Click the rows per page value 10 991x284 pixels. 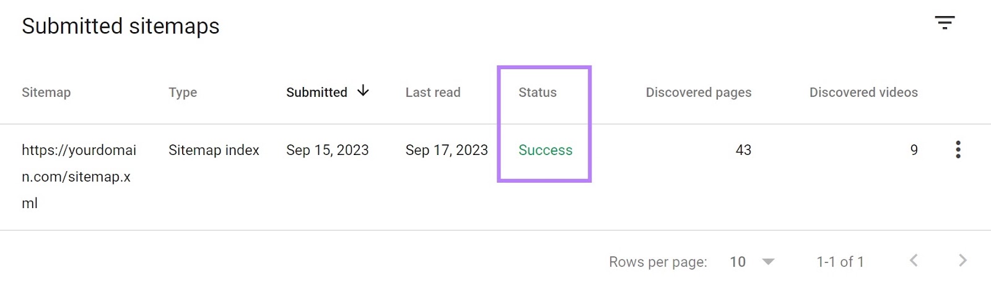click(738, 262)
